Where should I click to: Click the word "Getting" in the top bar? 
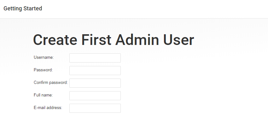(x=13, y=9)
